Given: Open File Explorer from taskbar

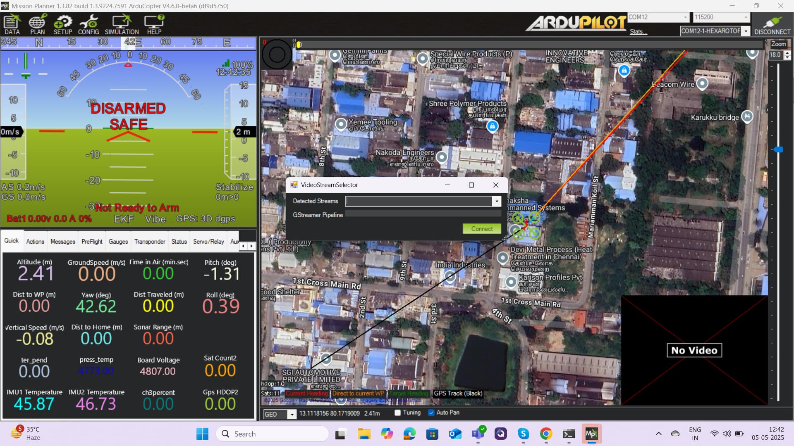Looking at the screenshot, I should (364, 434).
